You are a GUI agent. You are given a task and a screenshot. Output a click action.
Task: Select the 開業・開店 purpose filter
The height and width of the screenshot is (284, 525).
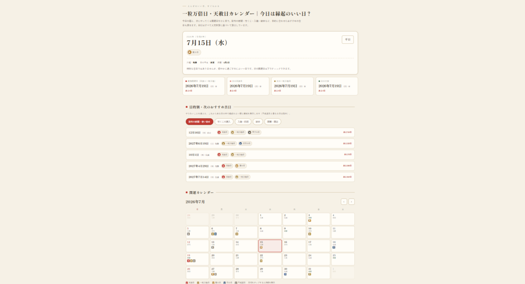273,122
